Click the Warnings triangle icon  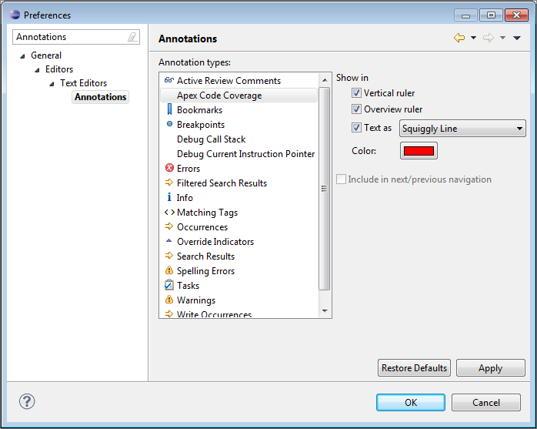pyautogui.click(x=168, y=300)
